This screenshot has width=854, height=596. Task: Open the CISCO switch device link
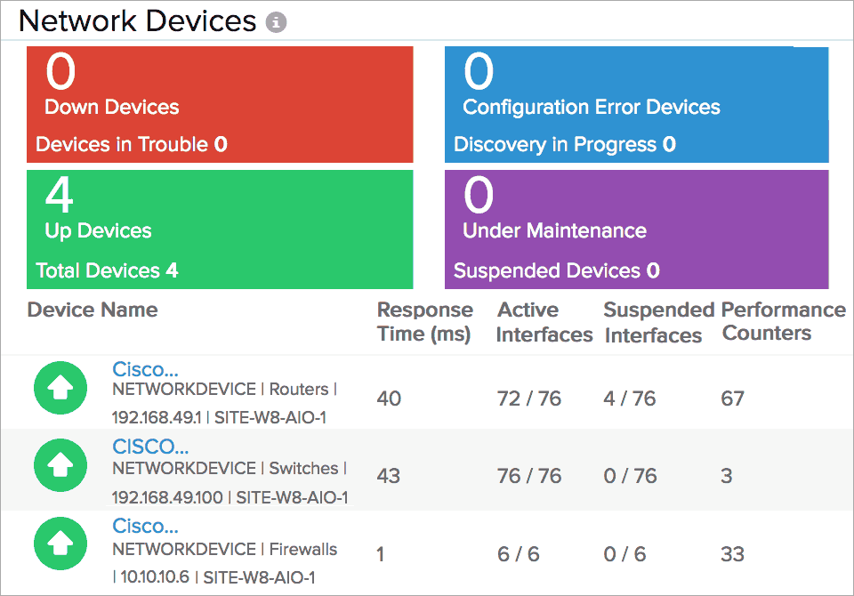tap(149, 446)
